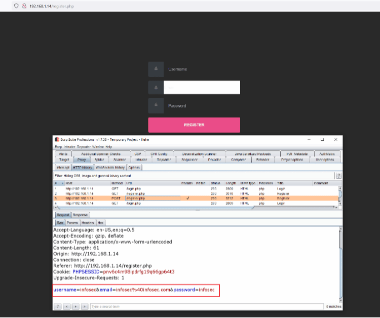
Task: Click the 'Type a search term' field
Action: 203,306
